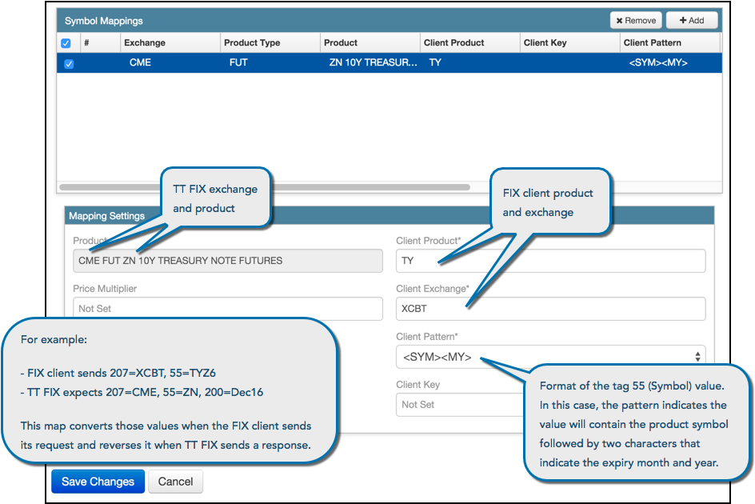Click the # column header

click(x=86, y=43)
